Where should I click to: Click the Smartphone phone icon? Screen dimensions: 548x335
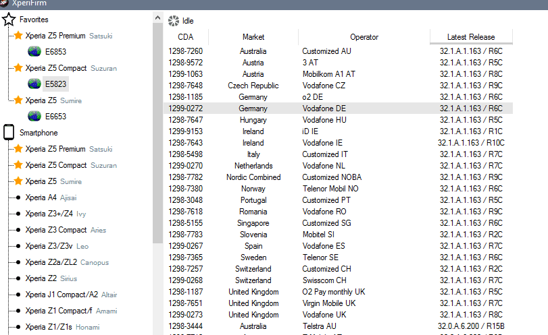click(x=9, y=133)
